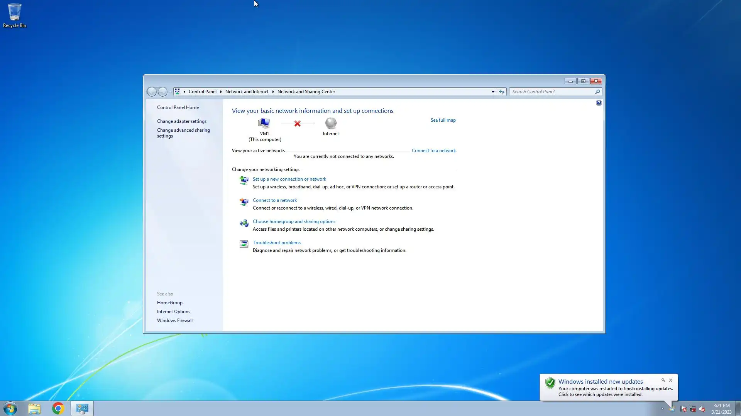Click the refresh button beside address bar
This screenshot has width=741, height=416.
coord(502,92)
